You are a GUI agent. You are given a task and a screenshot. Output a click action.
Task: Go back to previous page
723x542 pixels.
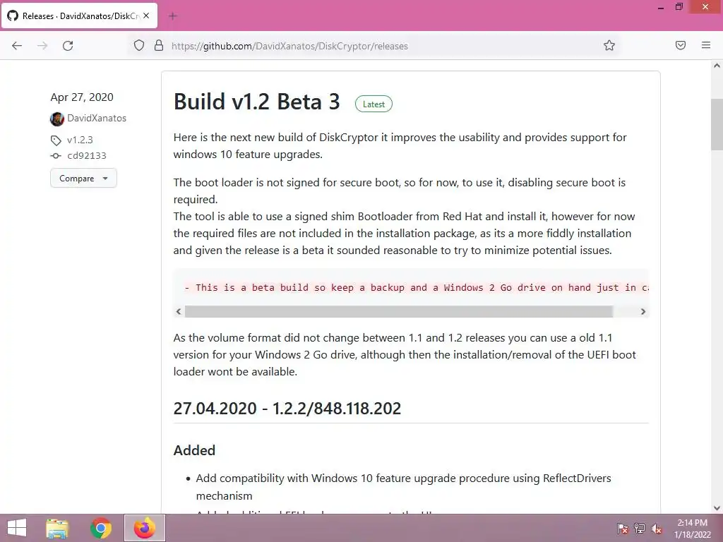click(x=17, y=46)
